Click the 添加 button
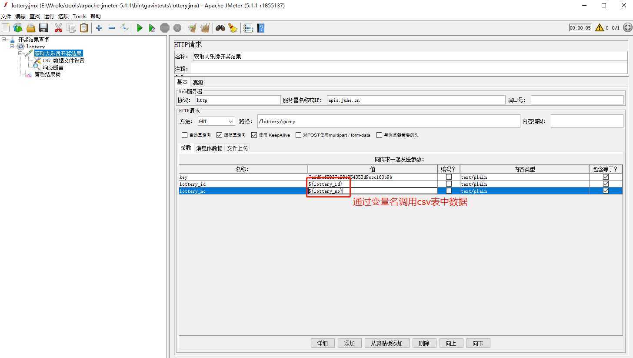 (350, 343)
